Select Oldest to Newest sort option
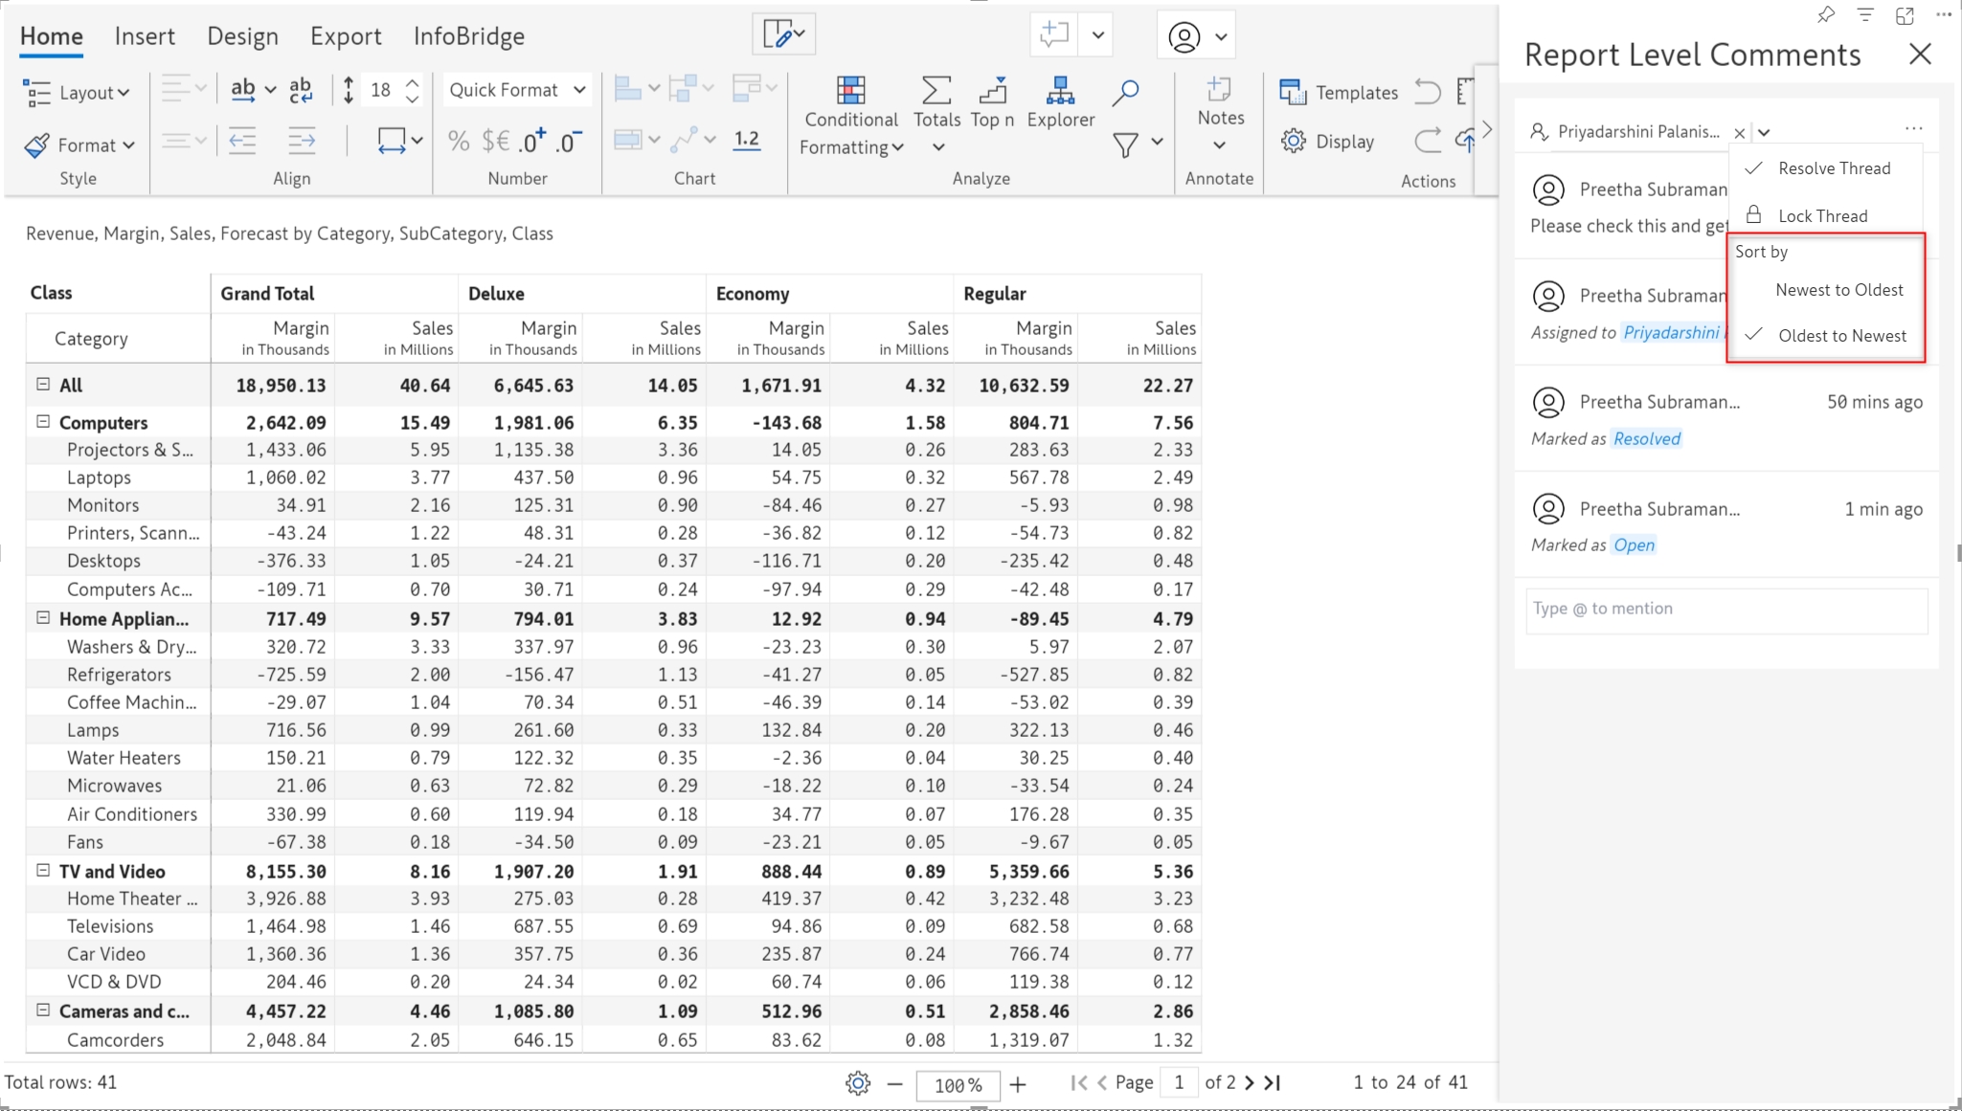Viewport: 1962px width, 1111px height. point(1841,336)
